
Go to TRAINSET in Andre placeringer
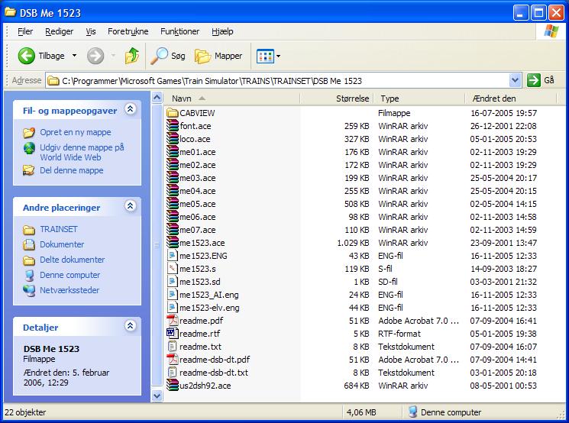[x=58, y=229]
